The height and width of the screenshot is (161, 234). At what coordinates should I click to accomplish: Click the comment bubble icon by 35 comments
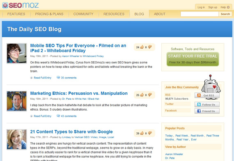pos(58,77)
